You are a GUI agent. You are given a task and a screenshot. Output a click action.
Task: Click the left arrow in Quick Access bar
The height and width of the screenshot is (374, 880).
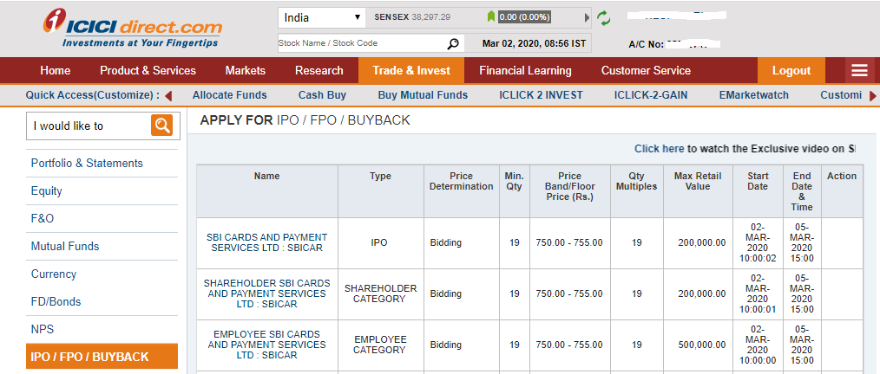[167, 96]
